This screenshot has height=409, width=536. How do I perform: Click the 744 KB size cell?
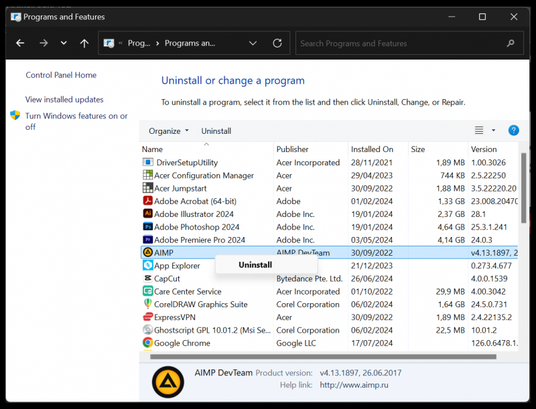coord(453,175)
